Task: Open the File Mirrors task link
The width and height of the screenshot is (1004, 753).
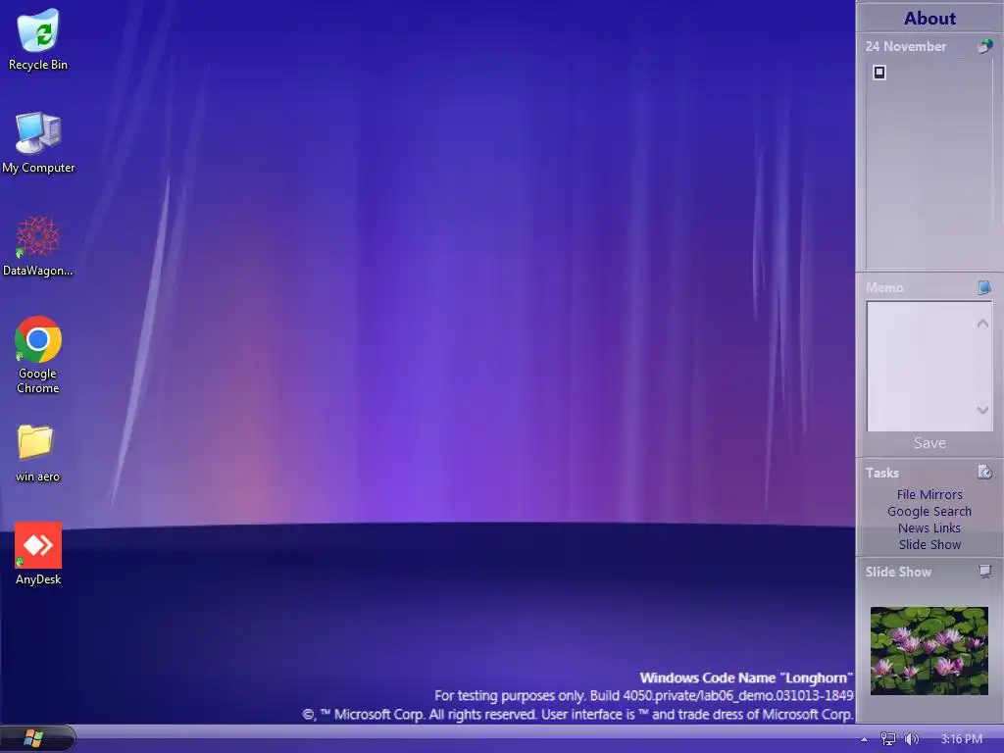Action: click(x=929, y=494)
